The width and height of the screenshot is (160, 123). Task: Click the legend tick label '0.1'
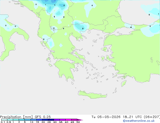tap(3, 122)
